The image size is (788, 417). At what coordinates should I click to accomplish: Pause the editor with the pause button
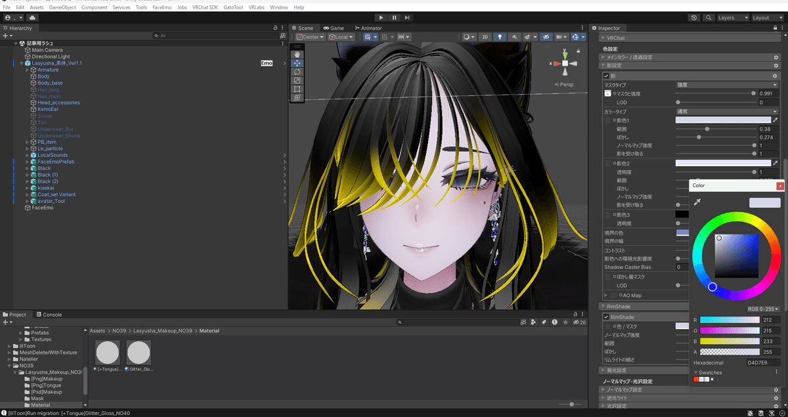click(394, 18)
